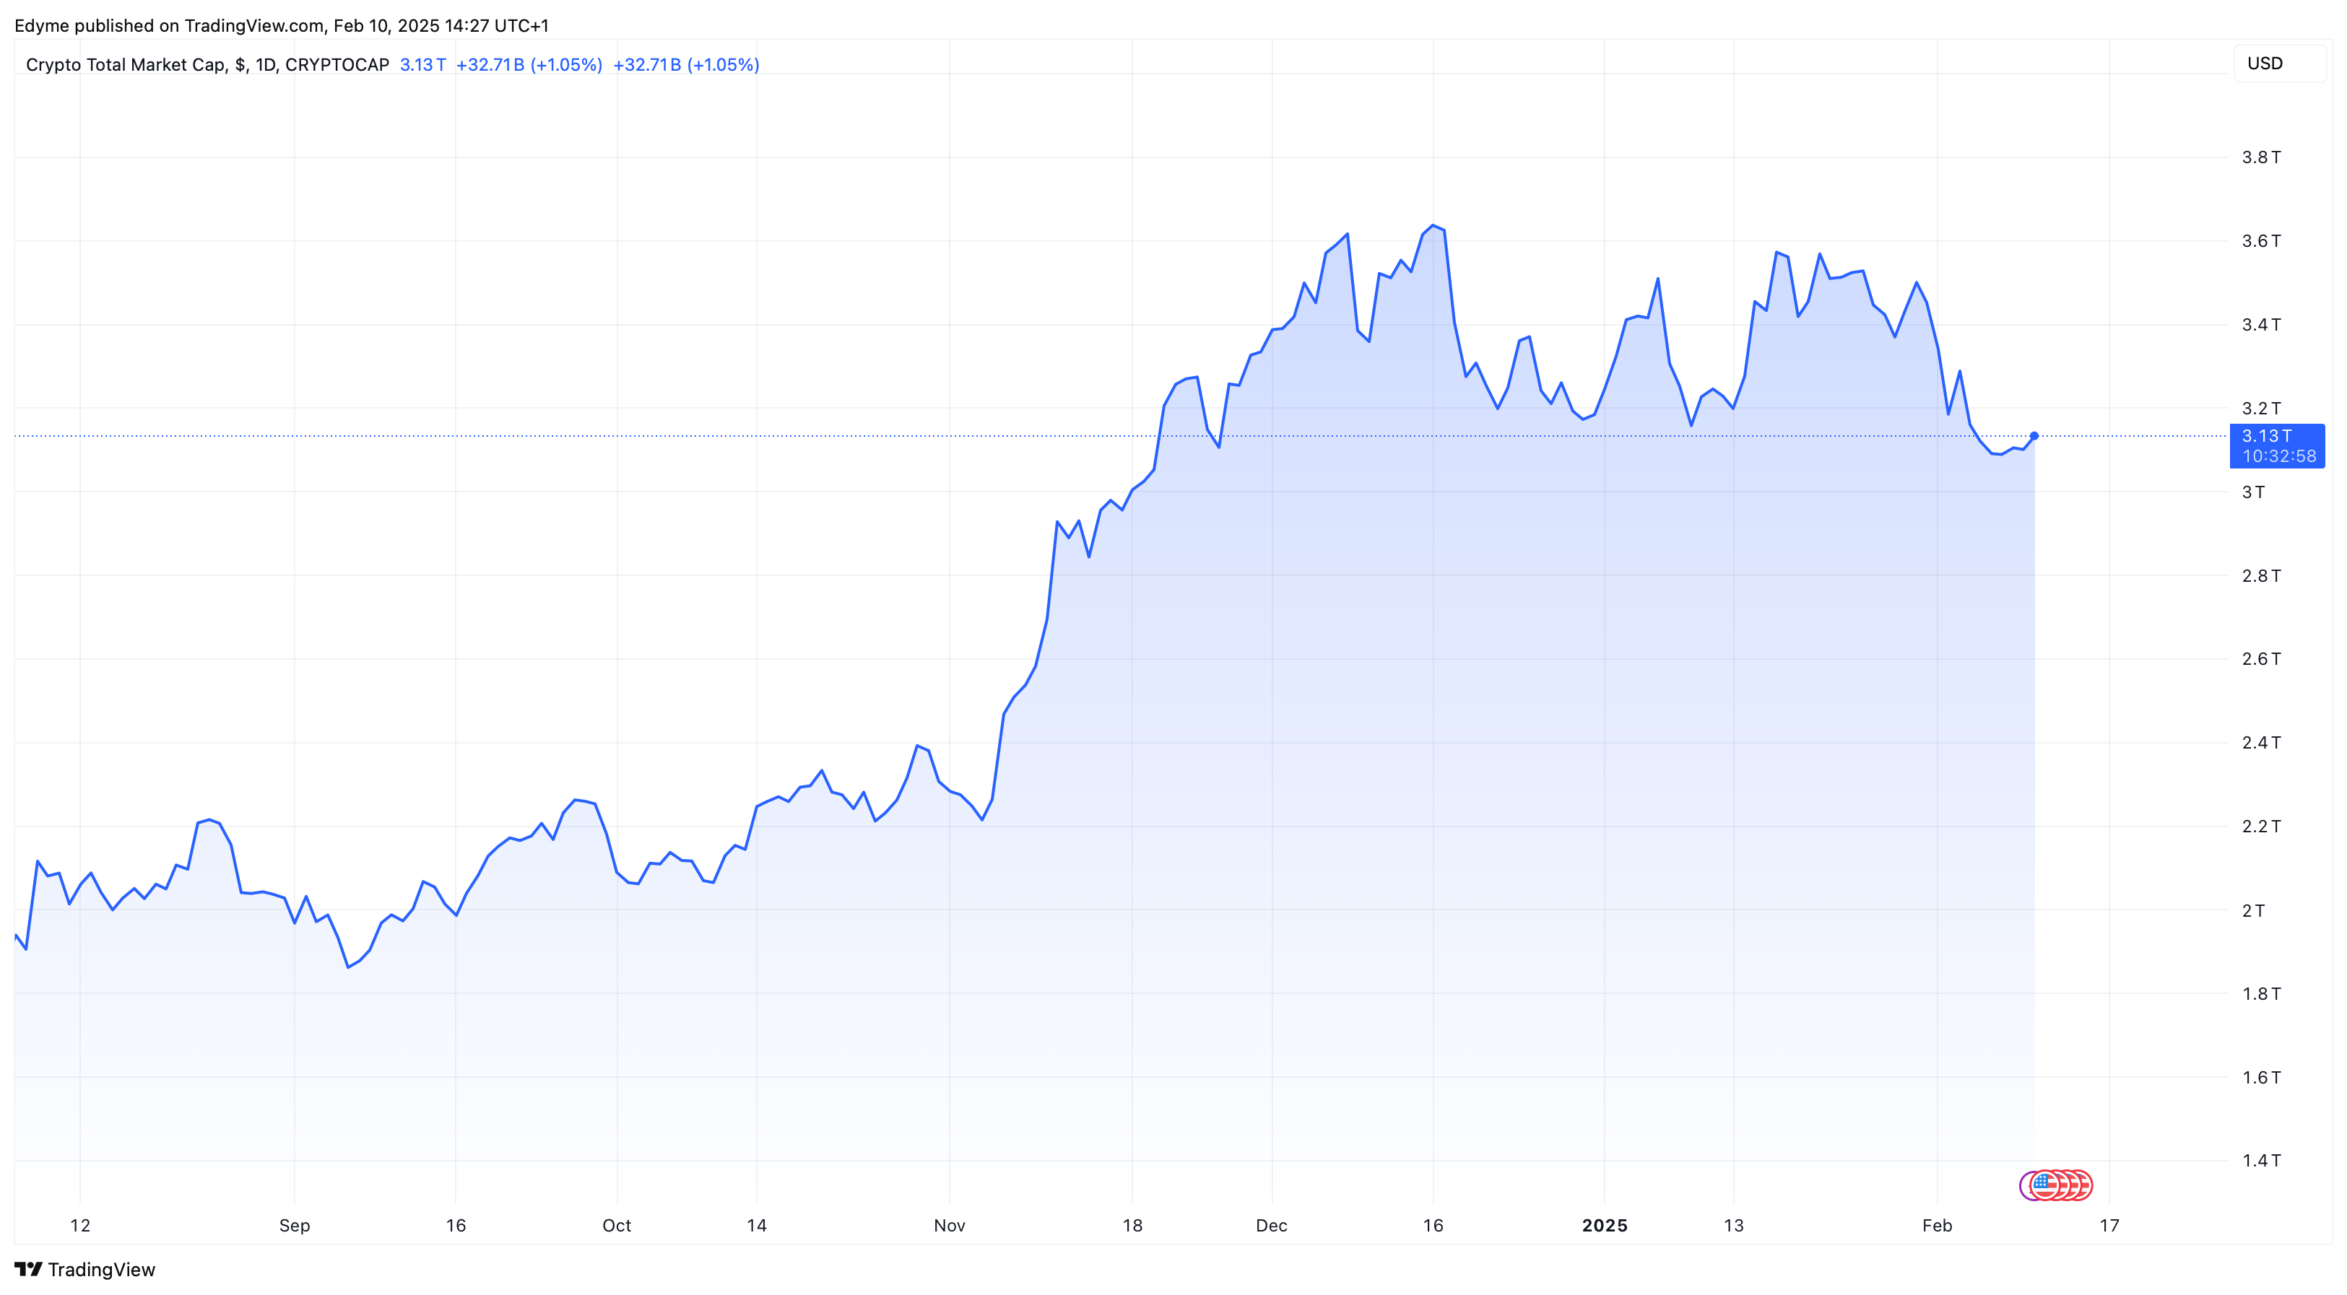Click the 2025 label on the time axis
2347x1295 pixels.
(x=1605, y=1226)
